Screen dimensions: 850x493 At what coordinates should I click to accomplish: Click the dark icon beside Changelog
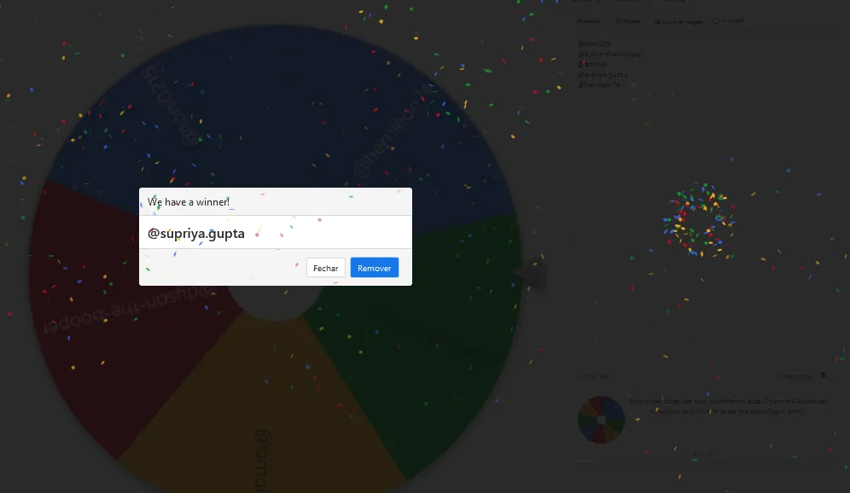point(823,375)
